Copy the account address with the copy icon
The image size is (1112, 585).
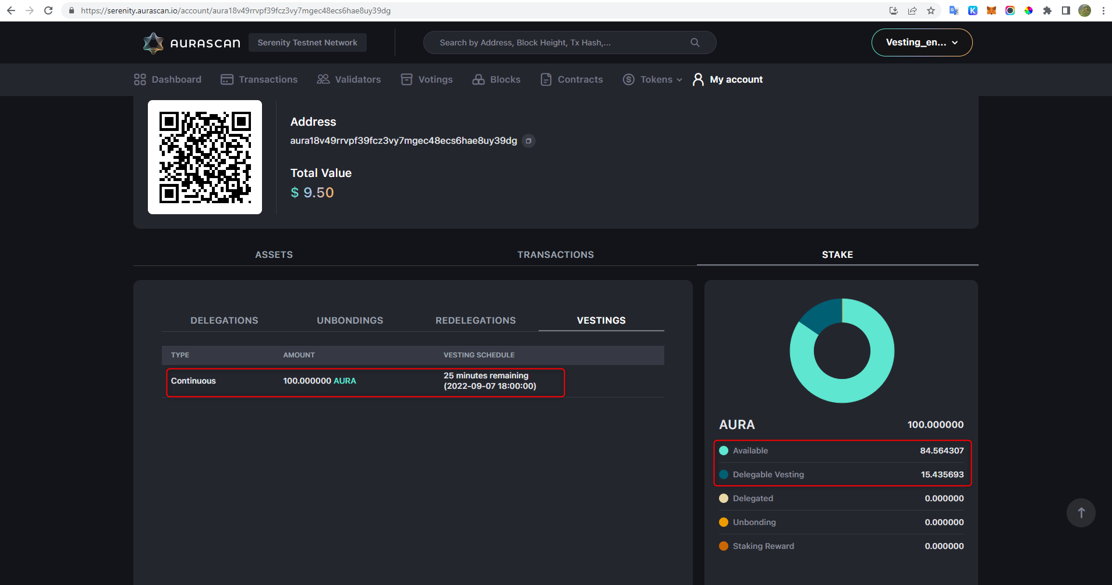click(528, 141)
